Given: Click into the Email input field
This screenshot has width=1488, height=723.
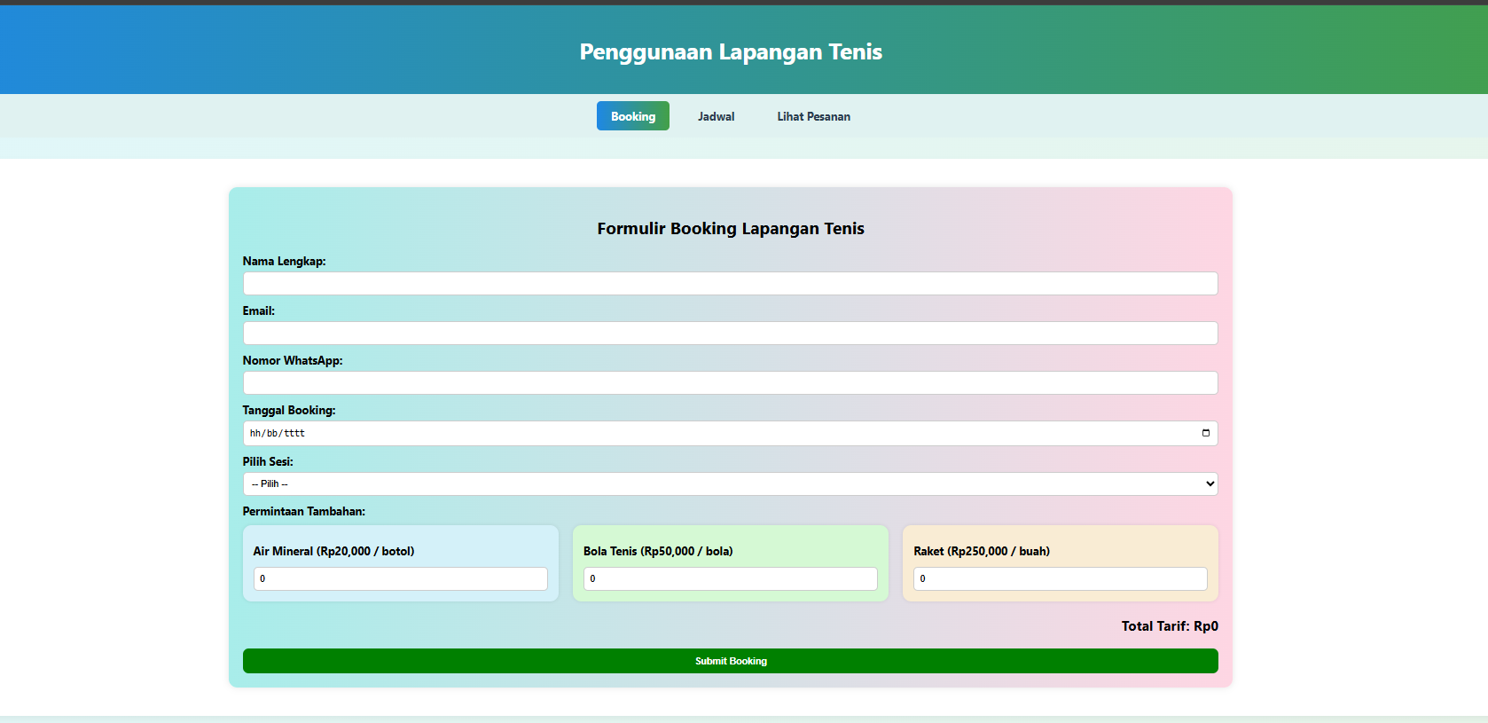Looking at the screenshot, I should click(730, 333).
